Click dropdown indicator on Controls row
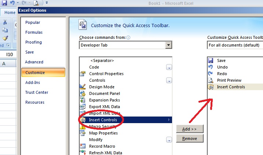The image size is (263, 155). coord(169,81)
